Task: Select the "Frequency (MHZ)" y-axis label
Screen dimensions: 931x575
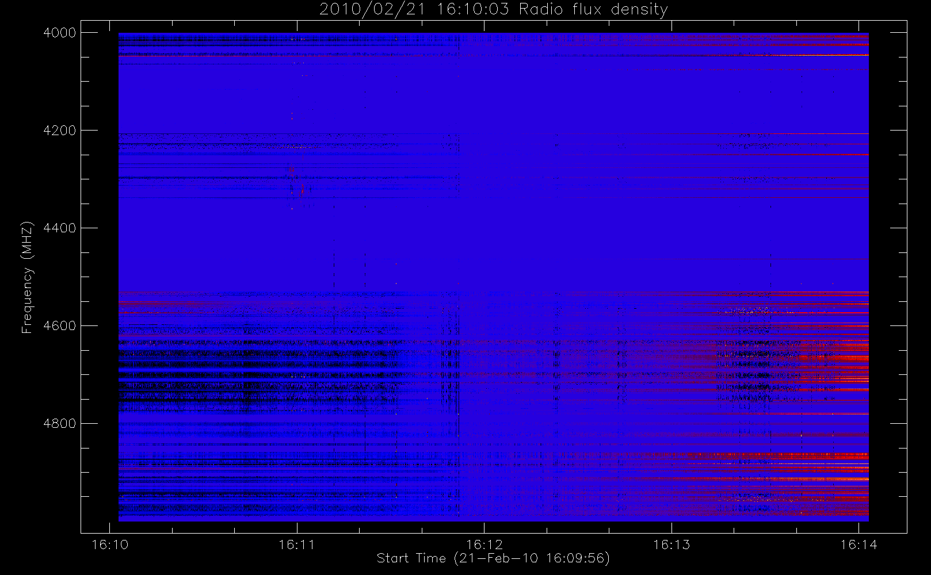Action: (27, 277)
